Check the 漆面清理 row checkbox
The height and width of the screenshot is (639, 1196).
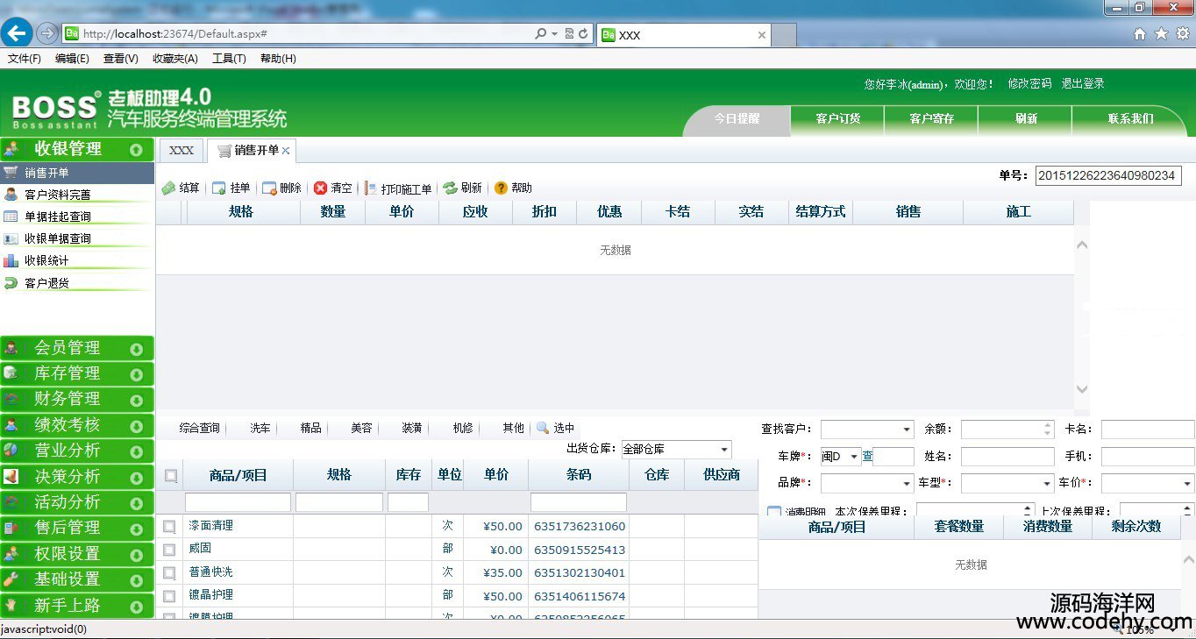coord(169,527)
